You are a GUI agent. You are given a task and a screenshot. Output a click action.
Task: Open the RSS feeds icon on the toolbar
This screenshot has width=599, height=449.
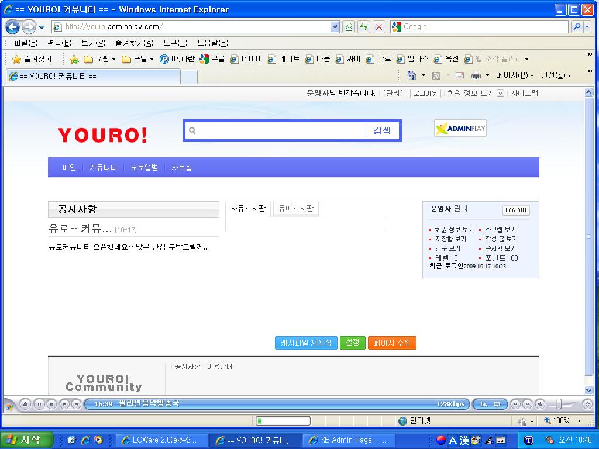pyautogui.click(x=436, y=75)
